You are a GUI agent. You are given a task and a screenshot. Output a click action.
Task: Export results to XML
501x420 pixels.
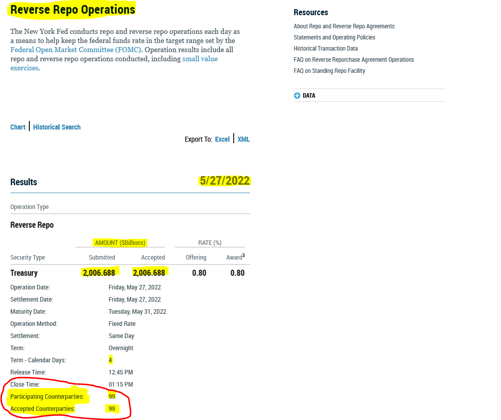tap(243, 139)
